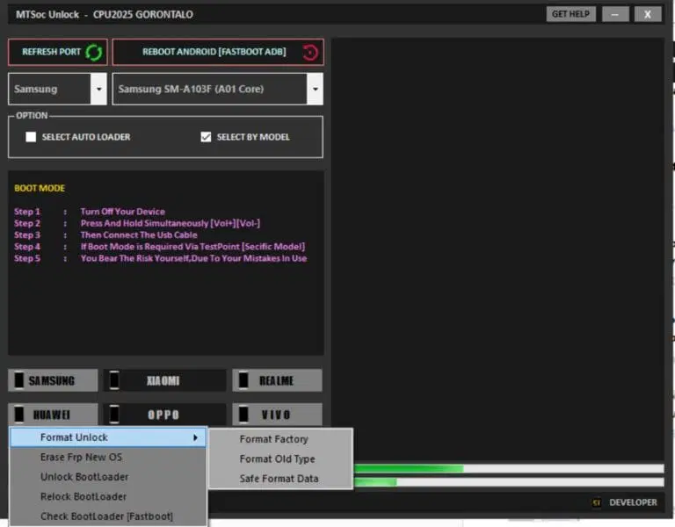The height and width of the screenshot is (527, 675).
Task: Click the OPPO brand button
Action: (x=165, y=415)
